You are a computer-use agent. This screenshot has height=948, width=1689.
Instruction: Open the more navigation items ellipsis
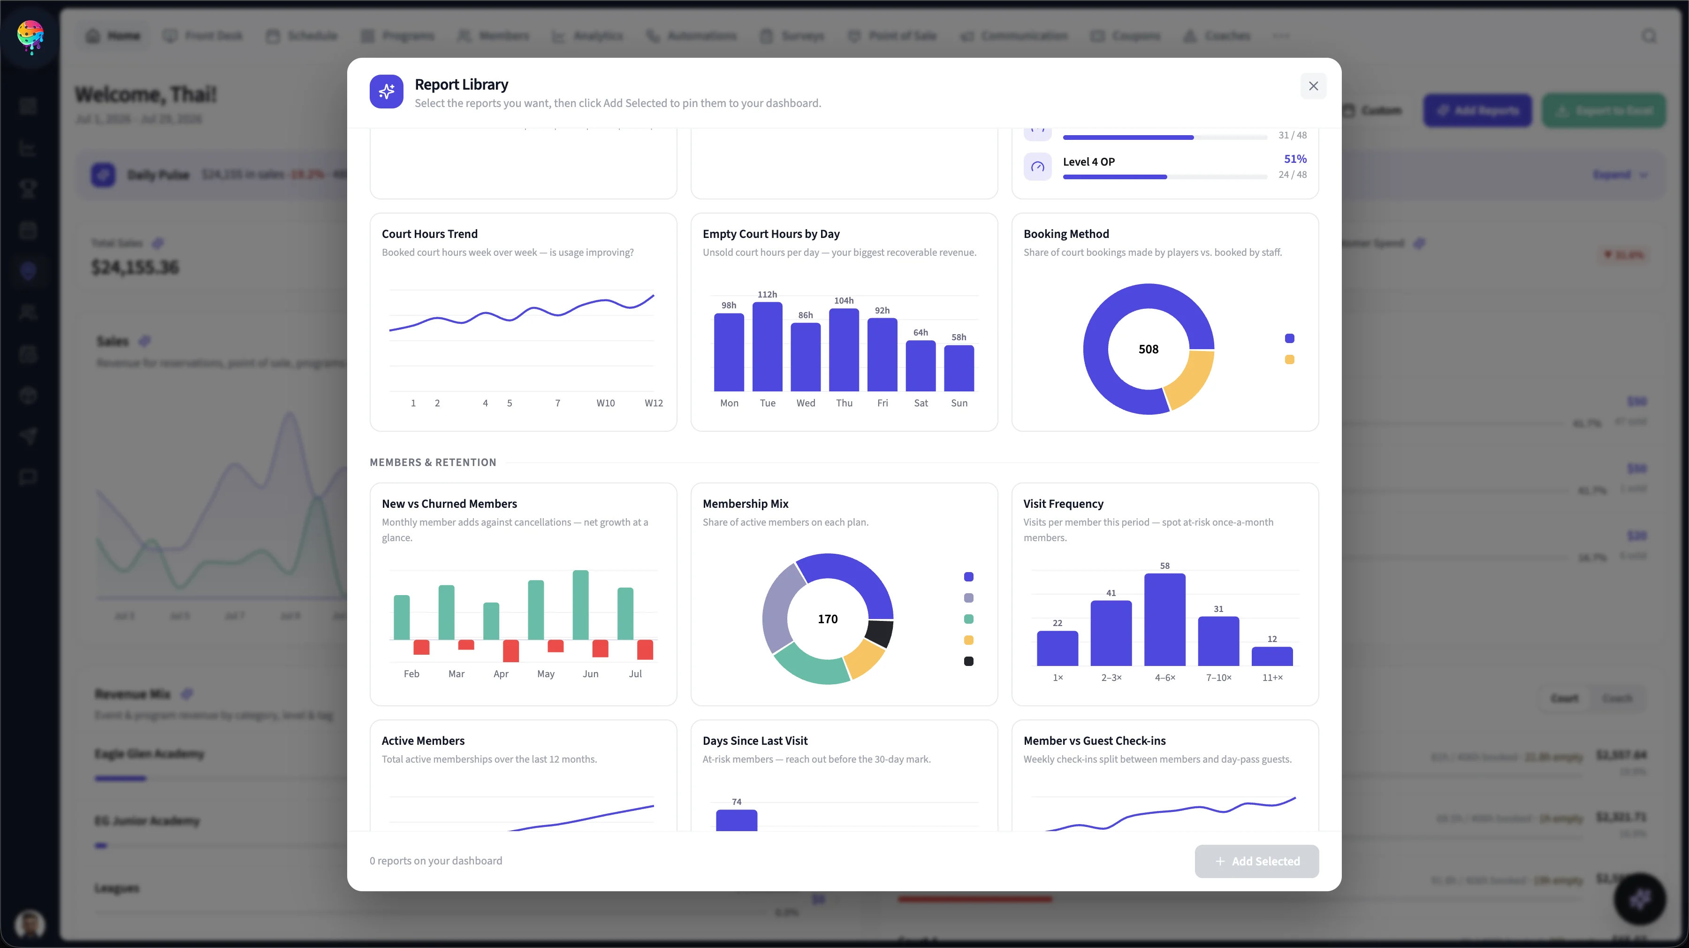point(1280,36)
